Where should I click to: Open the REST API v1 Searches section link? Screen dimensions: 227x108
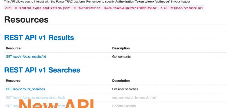point(42,70)
